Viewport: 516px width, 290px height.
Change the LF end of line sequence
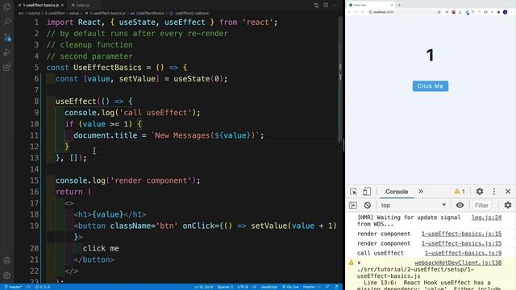[x=254, y=287]
